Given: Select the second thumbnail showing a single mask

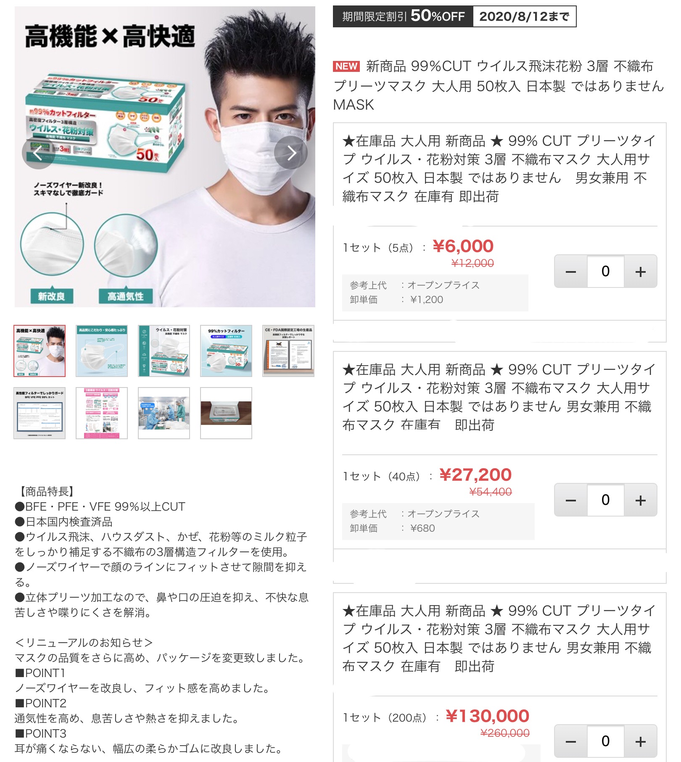Looking at the screenshot, I should point(102,351).
